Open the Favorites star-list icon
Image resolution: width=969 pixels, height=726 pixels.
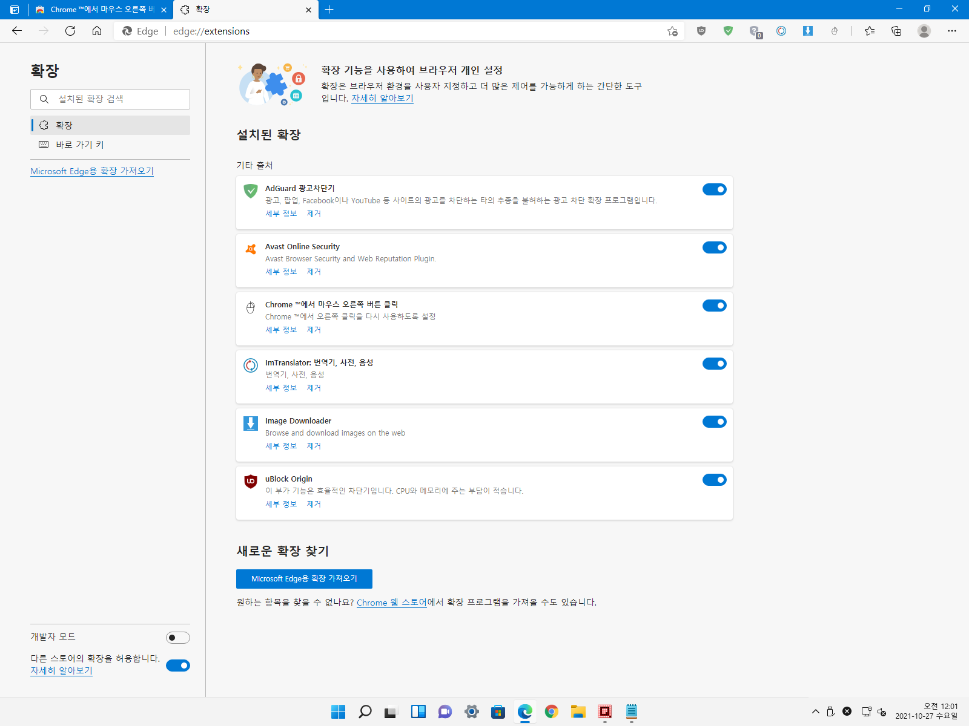[x=870, y=31]
